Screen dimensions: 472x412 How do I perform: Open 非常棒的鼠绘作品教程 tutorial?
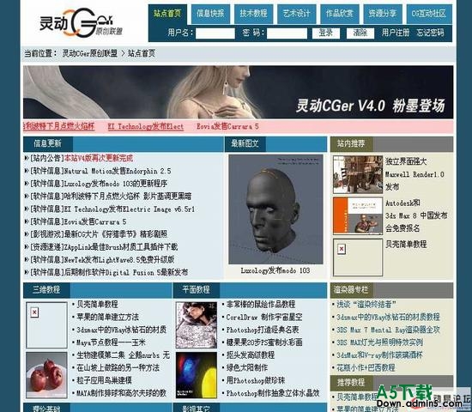tap(261, 305)
